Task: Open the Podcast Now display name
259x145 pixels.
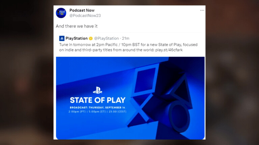Action: click(x=82, y=10)
